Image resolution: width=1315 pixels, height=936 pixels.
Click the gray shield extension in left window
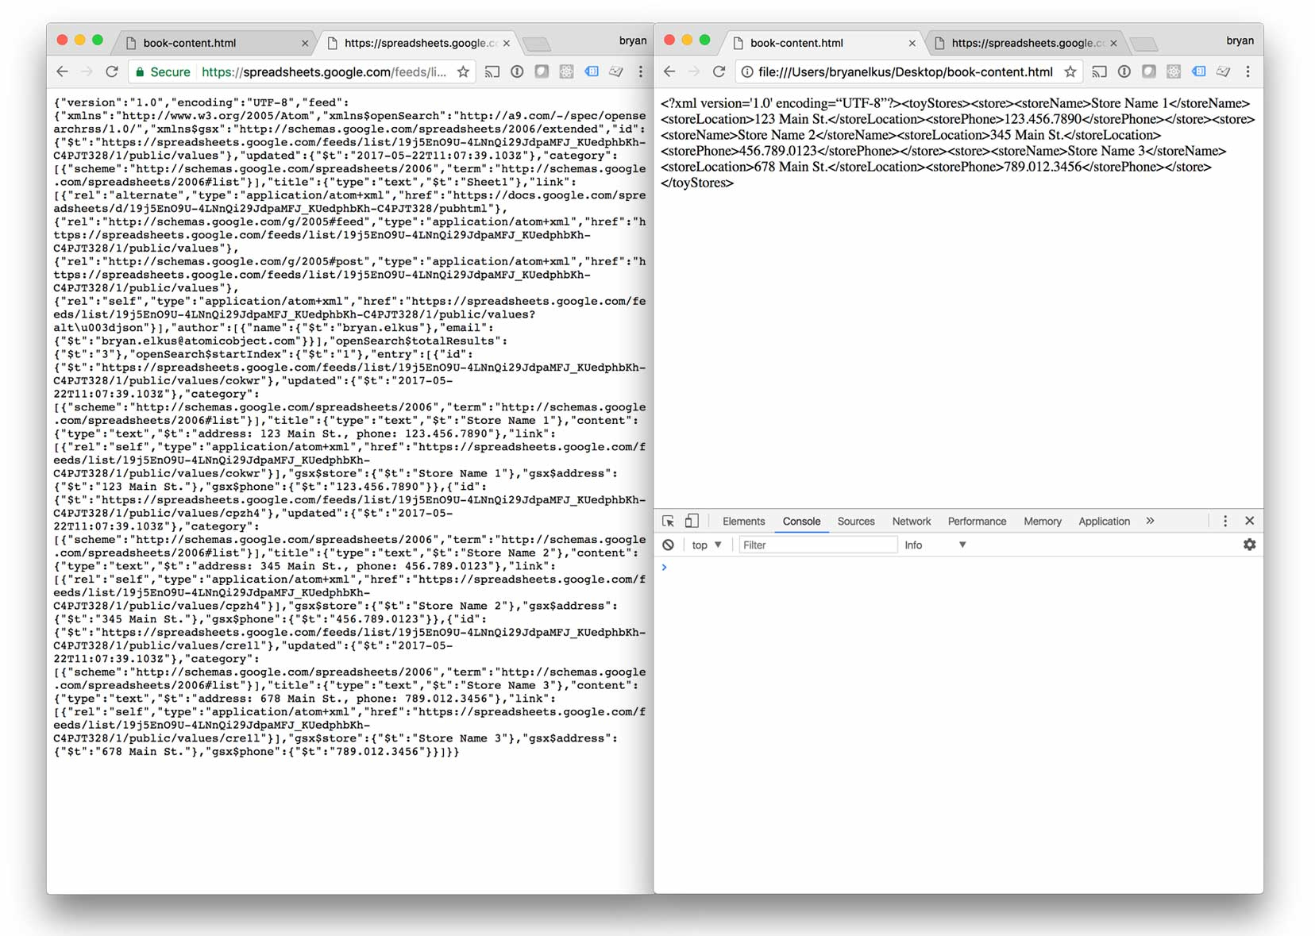click(x=542, y=72)
